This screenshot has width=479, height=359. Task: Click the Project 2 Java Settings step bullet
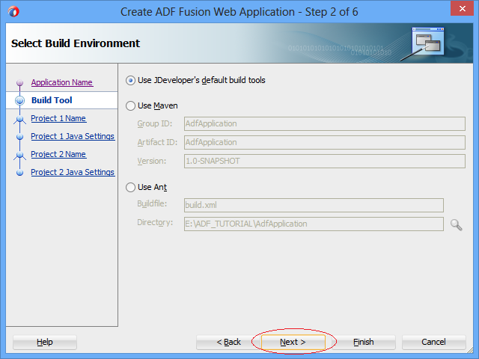(20, 173)
